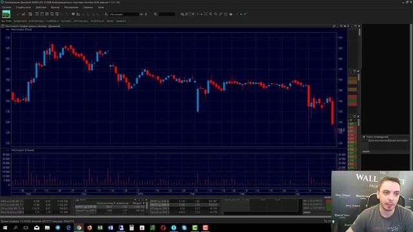Open File Explorer from taskbar
Screen dimensions: 413x232
(x=47, y=227)
